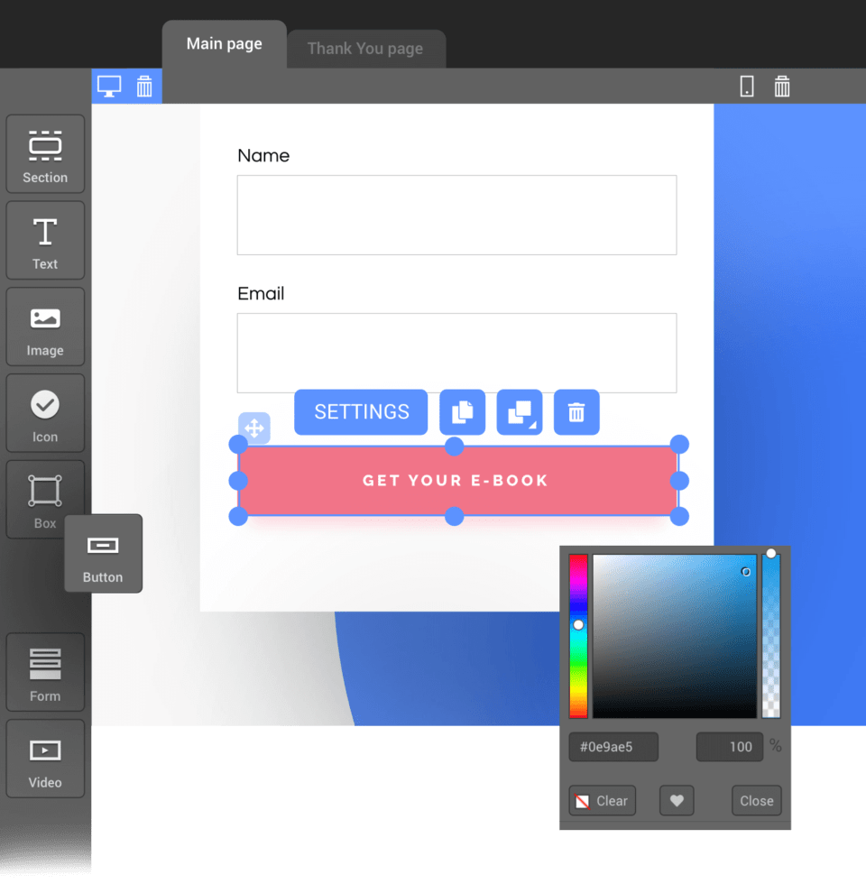Click the move handle arrows icon

pyautogui.click(x=254, y=428)
